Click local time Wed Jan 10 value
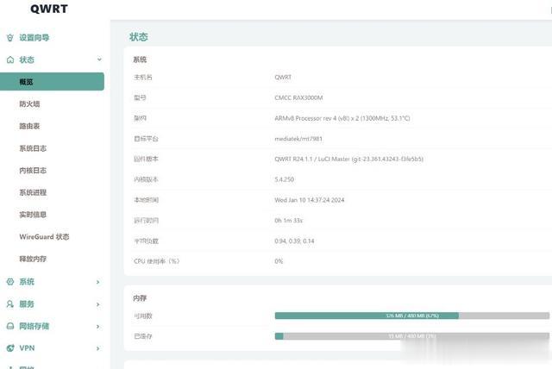The width and height of the screenshot is (552, 369). [310, 200]
